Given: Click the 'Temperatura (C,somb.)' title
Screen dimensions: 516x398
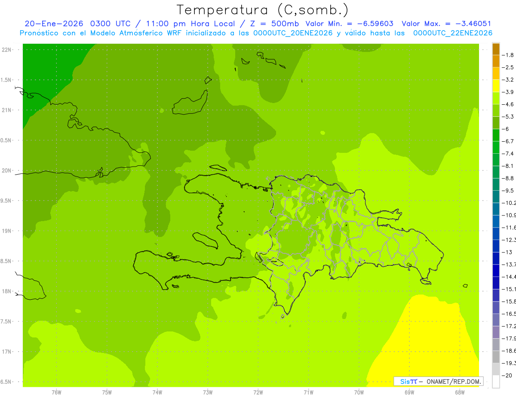Looking at the screenshot, I should click(x=263, y=10).
